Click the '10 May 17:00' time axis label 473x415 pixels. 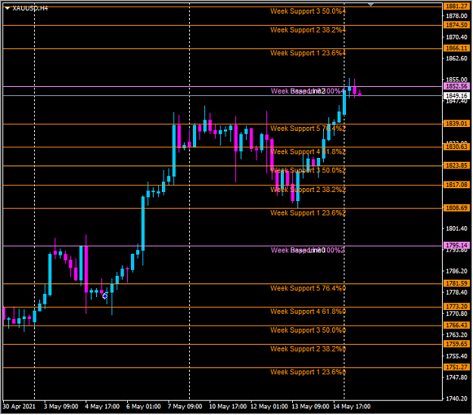point(228,407)
